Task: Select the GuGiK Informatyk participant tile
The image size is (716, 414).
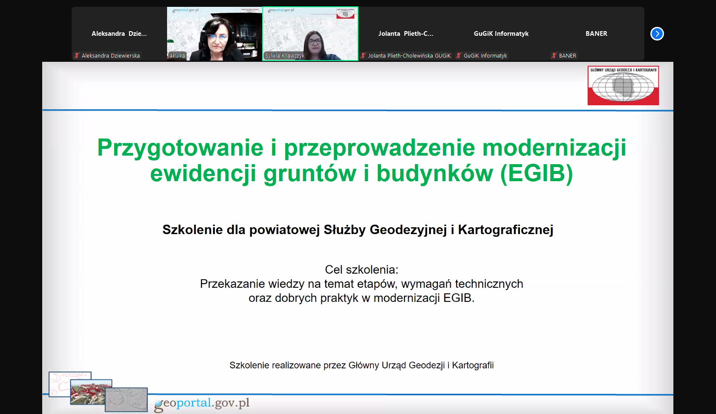Action: click(501, 33)
